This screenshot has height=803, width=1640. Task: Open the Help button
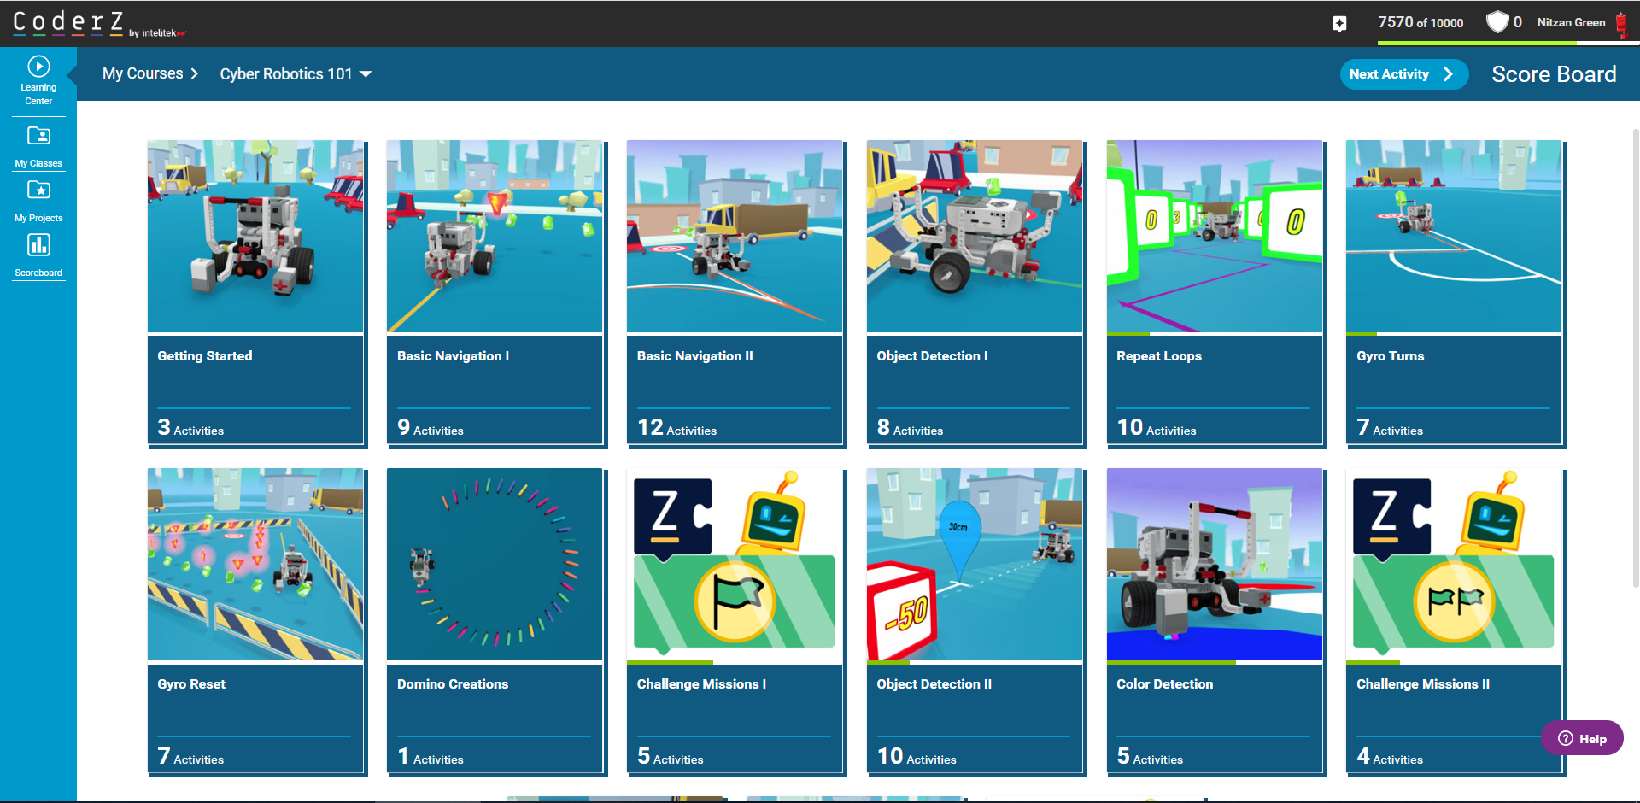[1582, 738]
